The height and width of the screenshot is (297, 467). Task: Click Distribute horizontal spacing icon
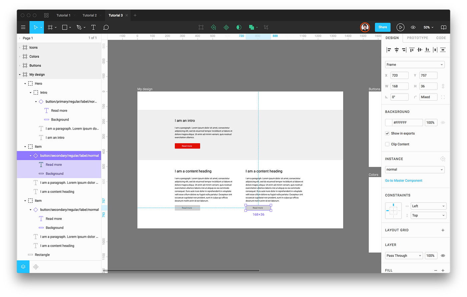(435, 50)
